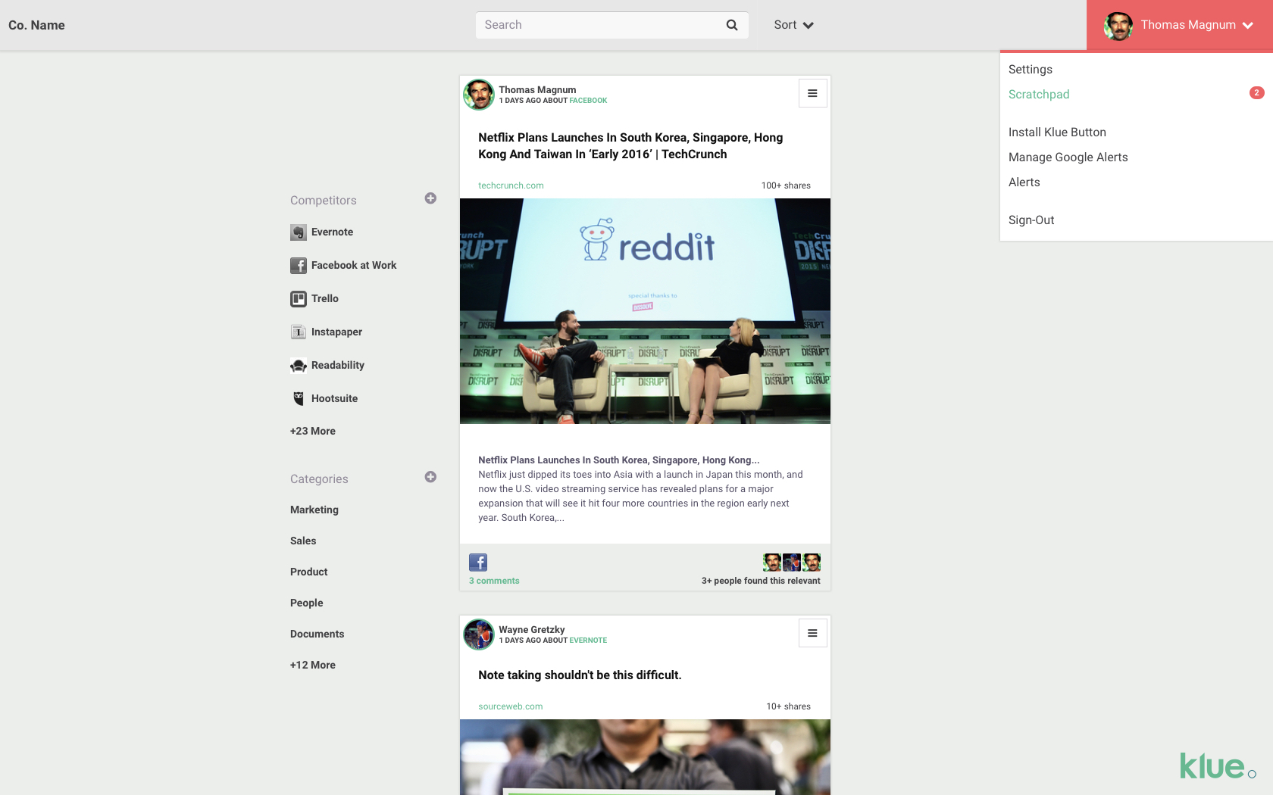Click the klue logo
This screenshot has width=1273, height=795.
(1217, 766)
